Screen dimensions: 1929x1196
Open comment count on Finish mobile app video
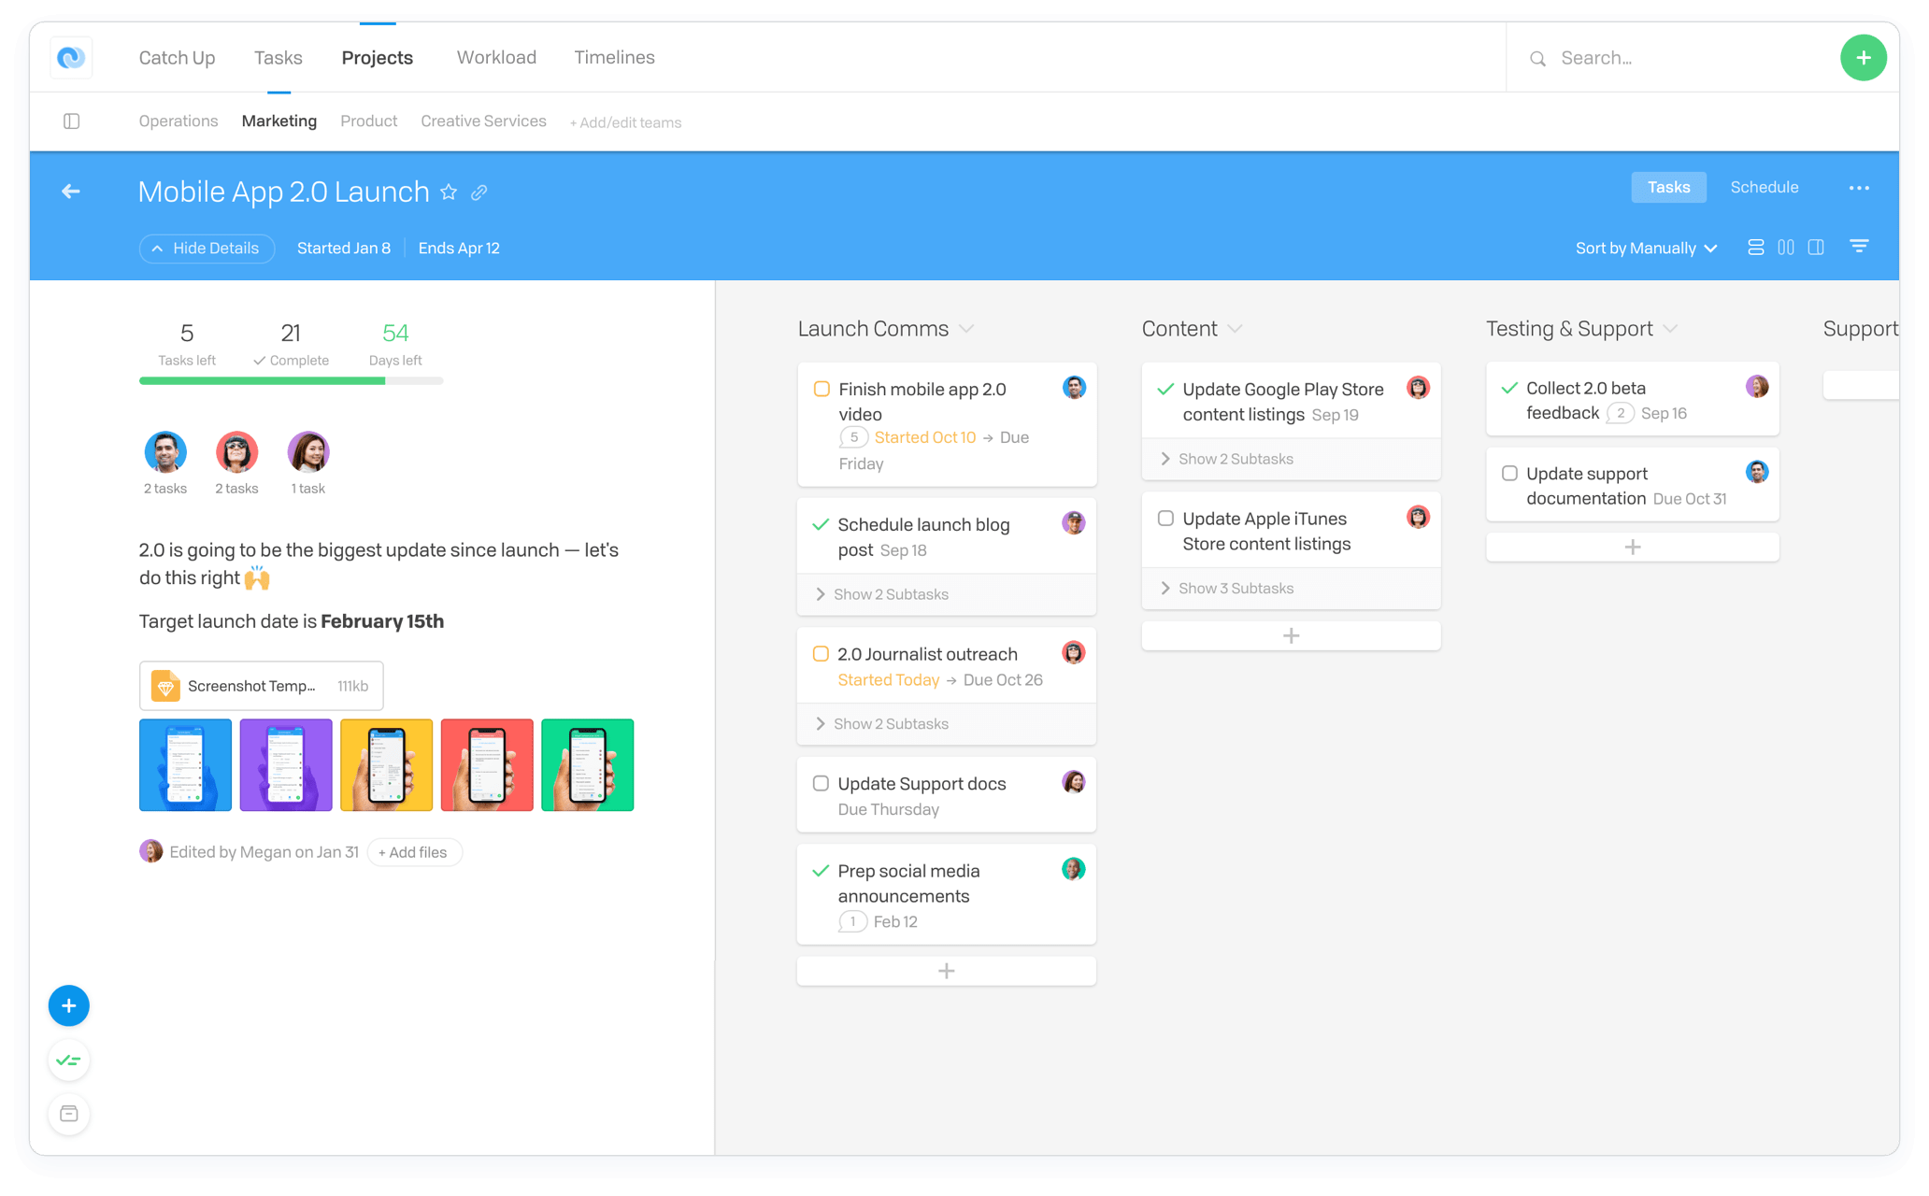(x=853, y=437)
